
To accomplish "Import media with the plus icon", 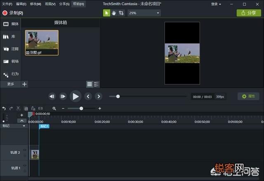I will (x=24, y=84).
